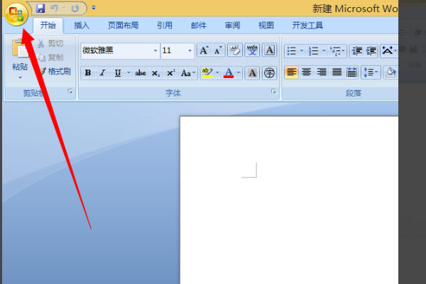
Task: Click Align Right icon
Action: tap(322, 72)
